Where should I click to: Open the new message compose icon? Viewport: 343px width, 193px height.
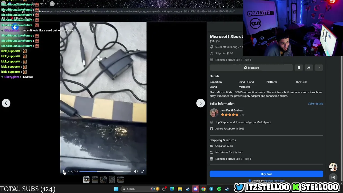click(333, 177)
